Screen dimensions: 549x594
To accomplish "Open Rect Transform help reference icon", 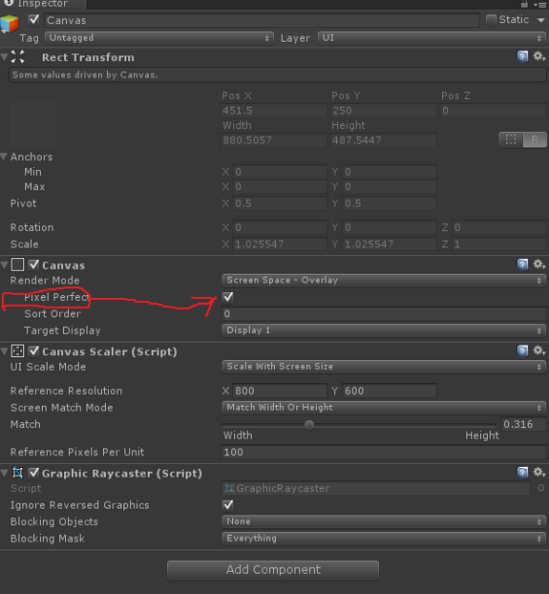I will coord(522,57).
